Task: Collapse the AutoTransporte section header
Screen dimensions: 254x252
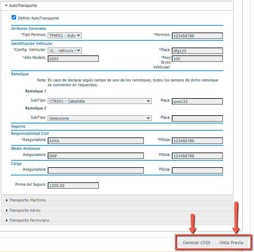Action: pyautogui.click(x=117, y=5)
